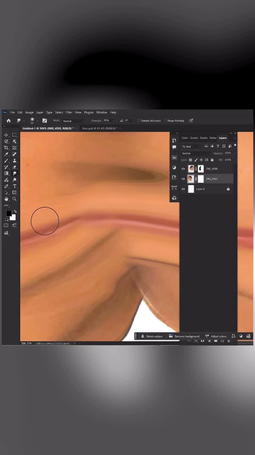Image resolution: width=255 pixels, height=455 pixels.
Task: Open the Filter menu
Action: [x=69, y=112]
